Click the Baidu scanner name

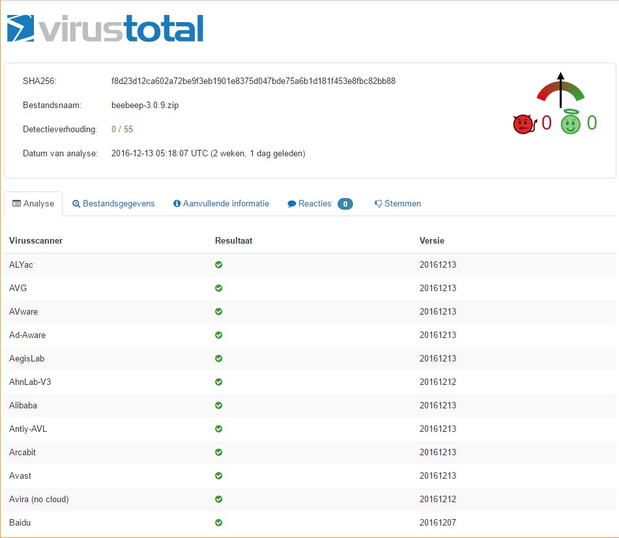pyautogui.click(x=20, y=522)
